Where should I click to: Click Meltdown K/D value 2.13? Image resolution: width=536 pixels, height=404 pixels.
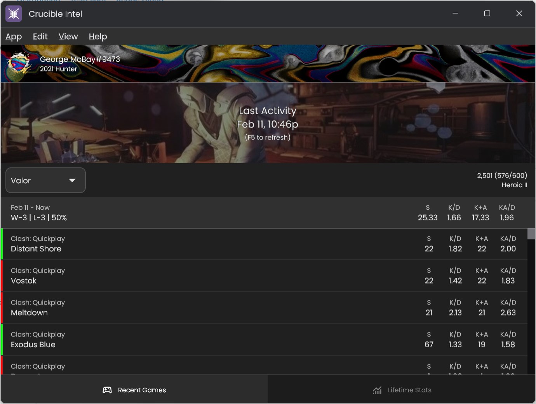point(455,312)
